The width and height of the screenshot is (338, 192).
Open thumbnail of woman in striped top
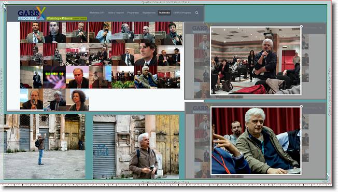(x=32, y=54)
